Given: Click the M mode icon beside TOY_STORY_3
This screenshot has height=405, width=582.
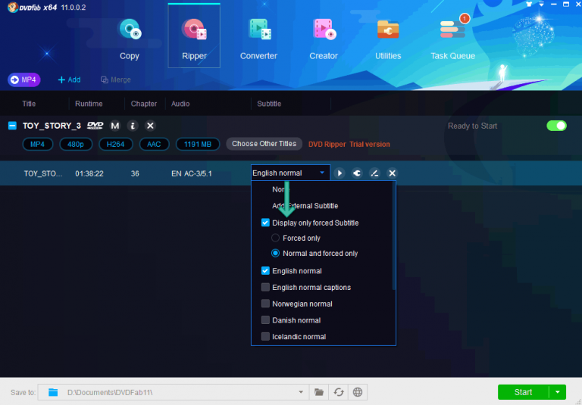Looking at the screenshot, I should point(115,126).
